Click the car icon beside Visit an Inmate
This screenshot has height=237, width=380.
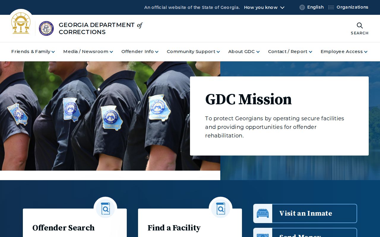[263, 213]
